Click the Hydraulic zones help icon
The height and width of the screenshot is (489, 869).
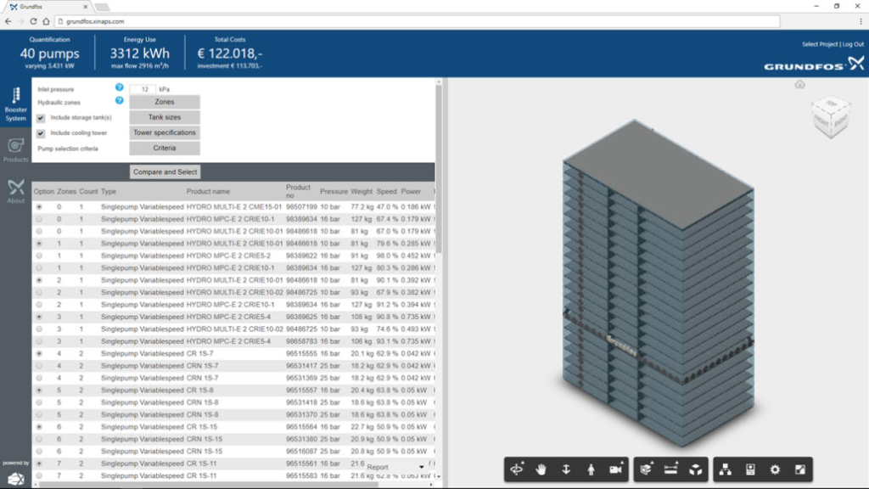point(119,101)
